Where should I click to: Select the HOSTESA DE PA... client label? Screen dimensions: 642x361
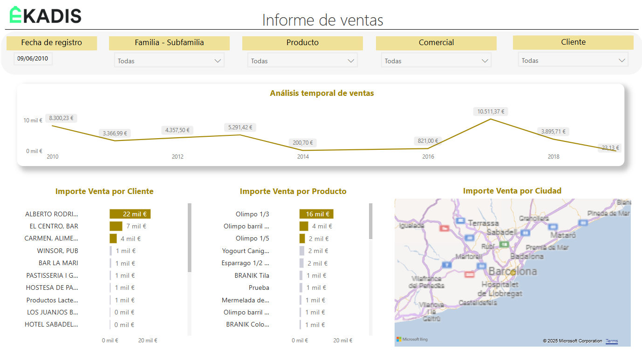(x=52, y=287)
